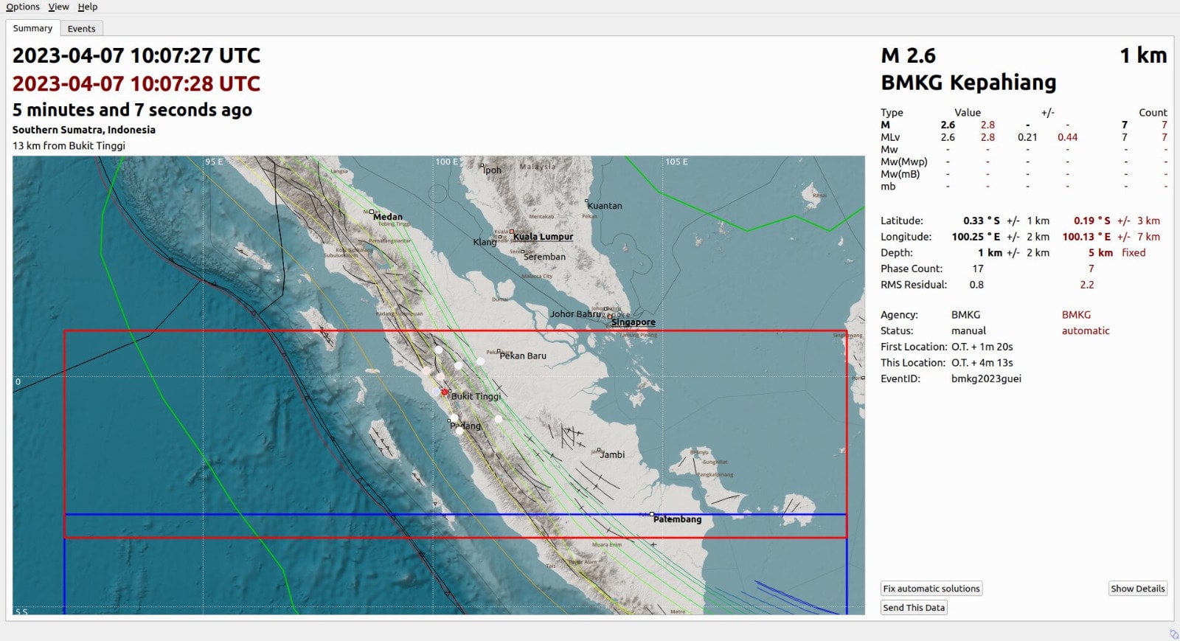The image size is (1180, 641).
Task: Click the Palembang city marker on the map
Action: pyautogui.click(x=652, y=514)
